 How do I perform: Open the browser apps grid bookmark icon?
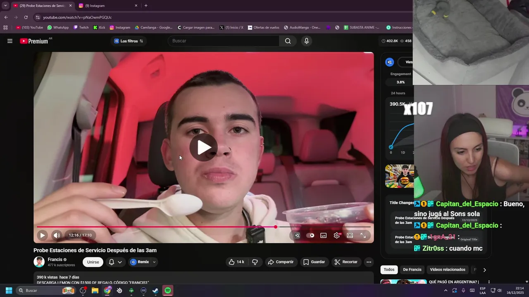(5, 28)
